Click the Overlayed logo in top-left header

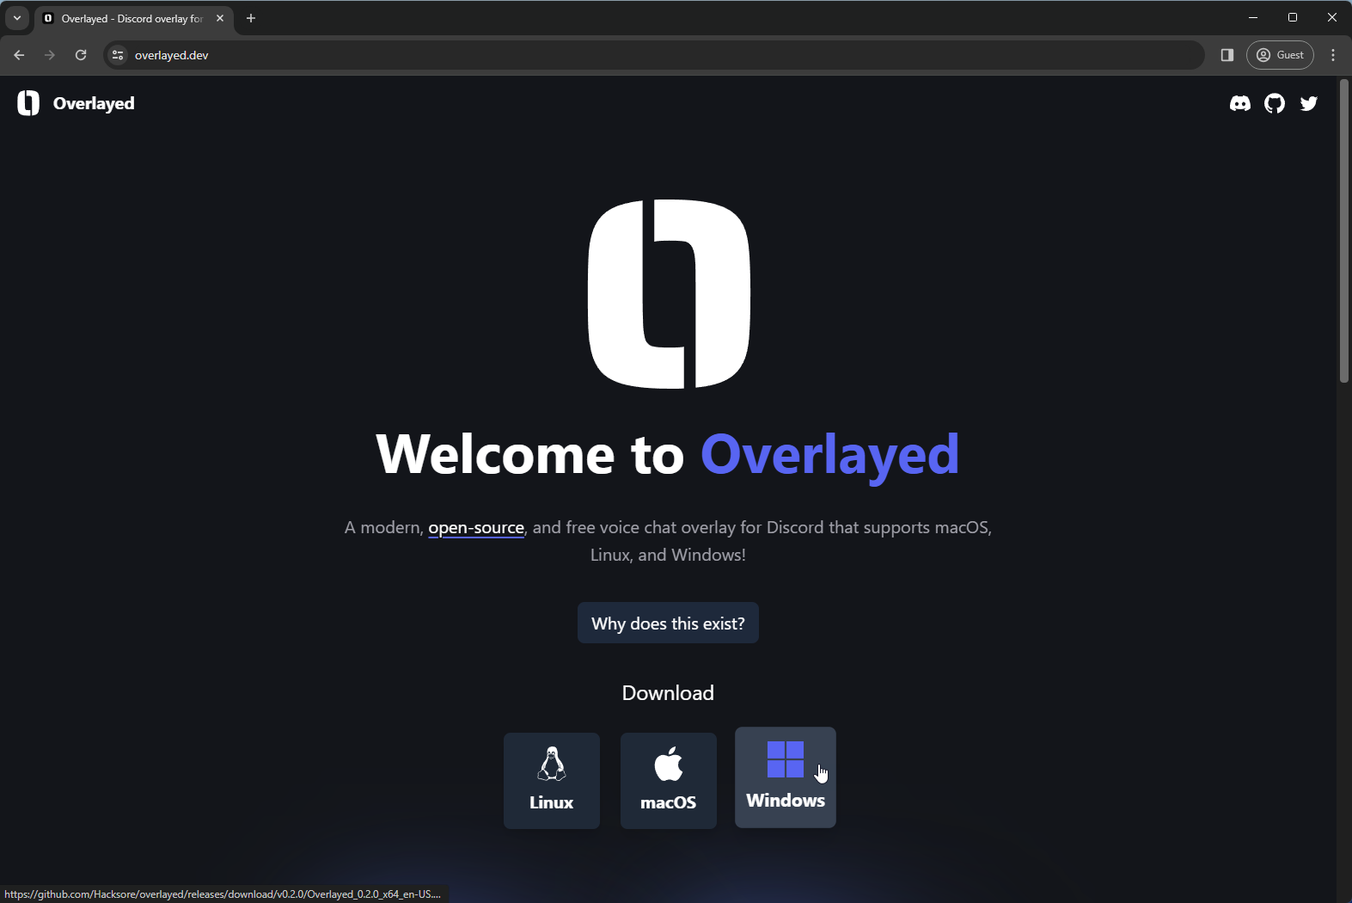tap(76, 103)
